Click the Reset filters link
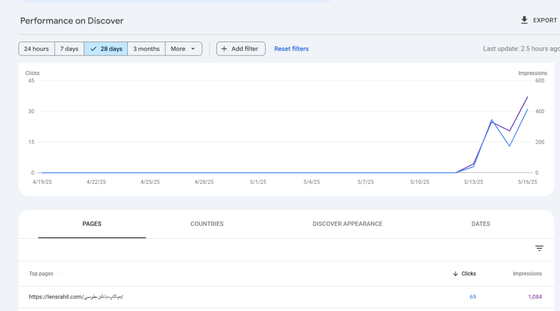This screenshot has height=311, width=560. coord(291,49)
